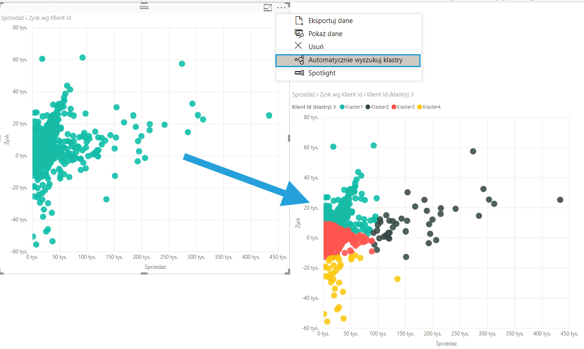Click the title Sprzedaż i Zysk wg Klient Id
The height and width of the screenshot is (349, 584).
tap(36, 18)
